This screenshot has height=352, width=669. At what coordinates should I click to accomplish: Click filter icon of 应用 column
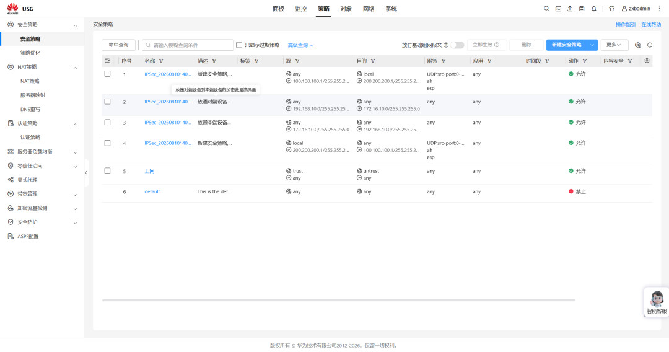(489, 61)
